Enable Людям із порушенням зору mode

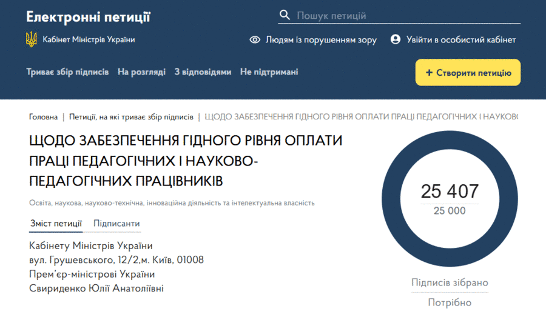click(321, 40)
